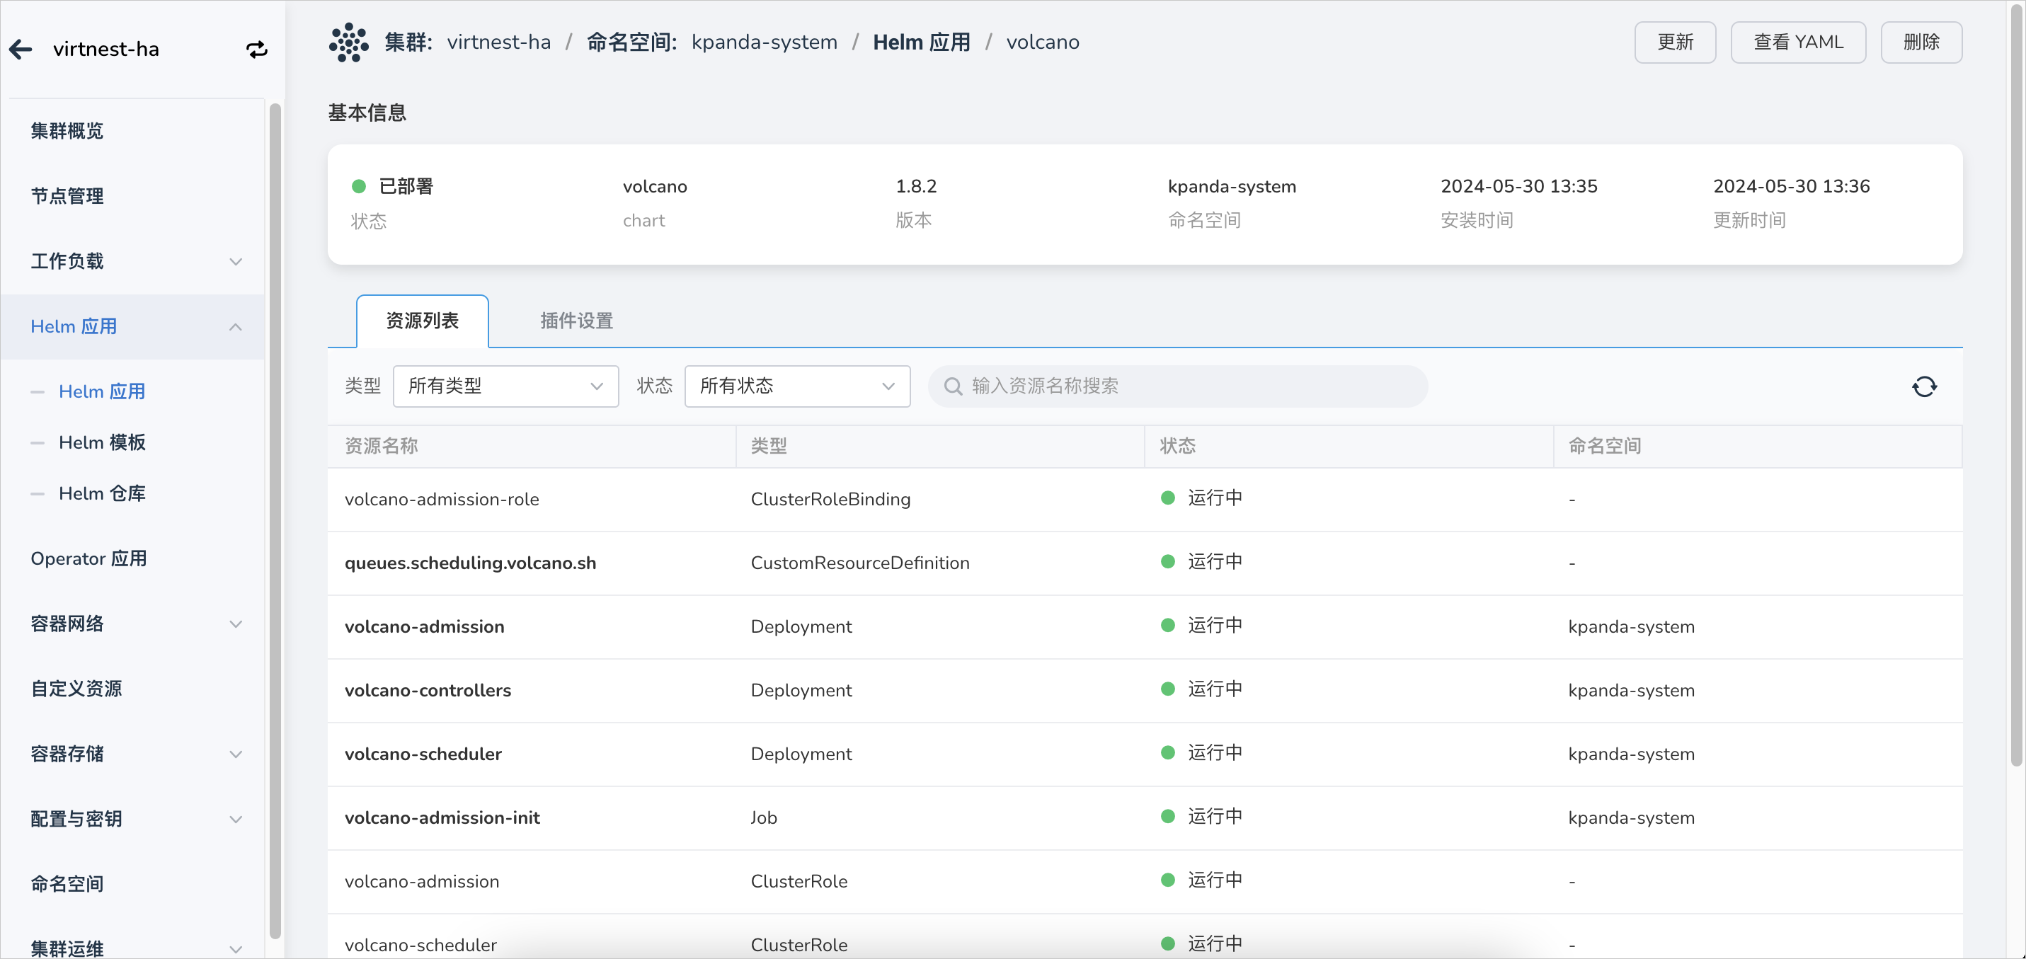Click CustomResourceDefinition type cell

pos(860,563)
